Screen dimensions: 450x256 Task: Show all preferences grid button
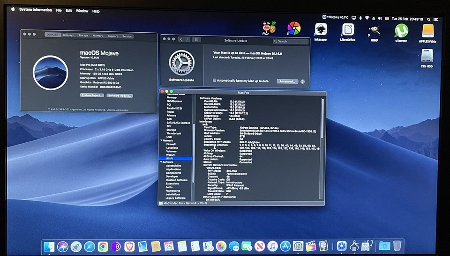click(196, 40)
